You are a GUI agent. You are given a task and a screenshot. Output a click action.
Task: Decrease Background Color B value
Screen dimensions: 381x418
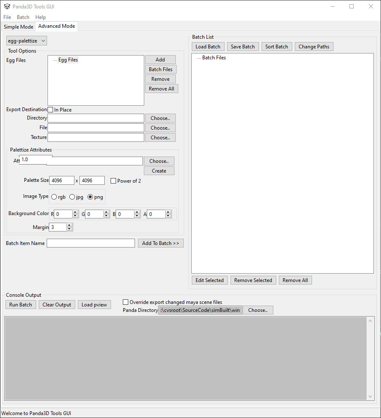tap(137, 216)
